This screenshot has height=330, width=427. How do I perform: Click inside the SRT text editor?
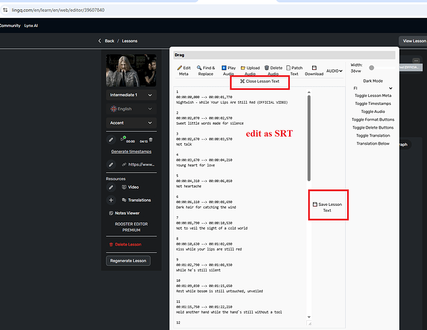coord(241,207)
